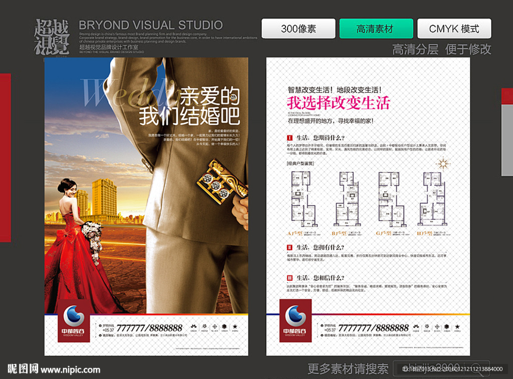Screen dimensions: 513x379
Task: Click the hotline bullet icon on wedding poster
Action: tap(100, 326)
